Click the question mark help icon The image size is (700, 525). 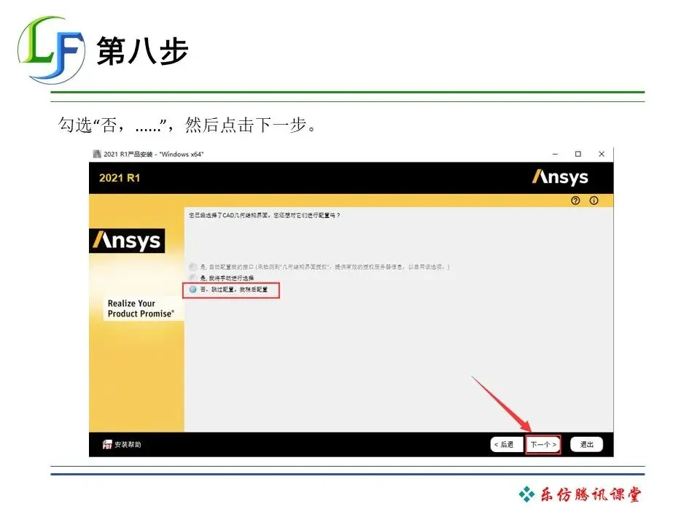[x=575, y=201]
